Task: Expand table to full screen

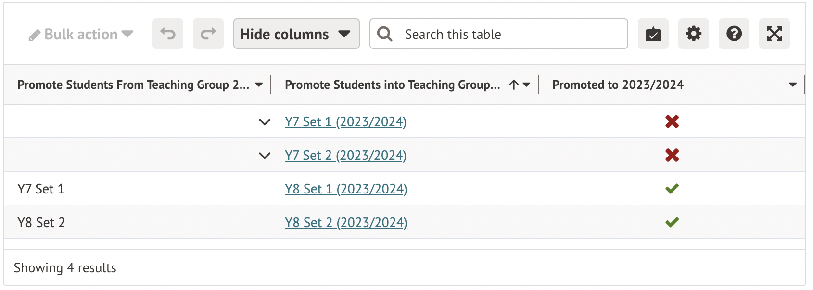Action: coord(774,34)
